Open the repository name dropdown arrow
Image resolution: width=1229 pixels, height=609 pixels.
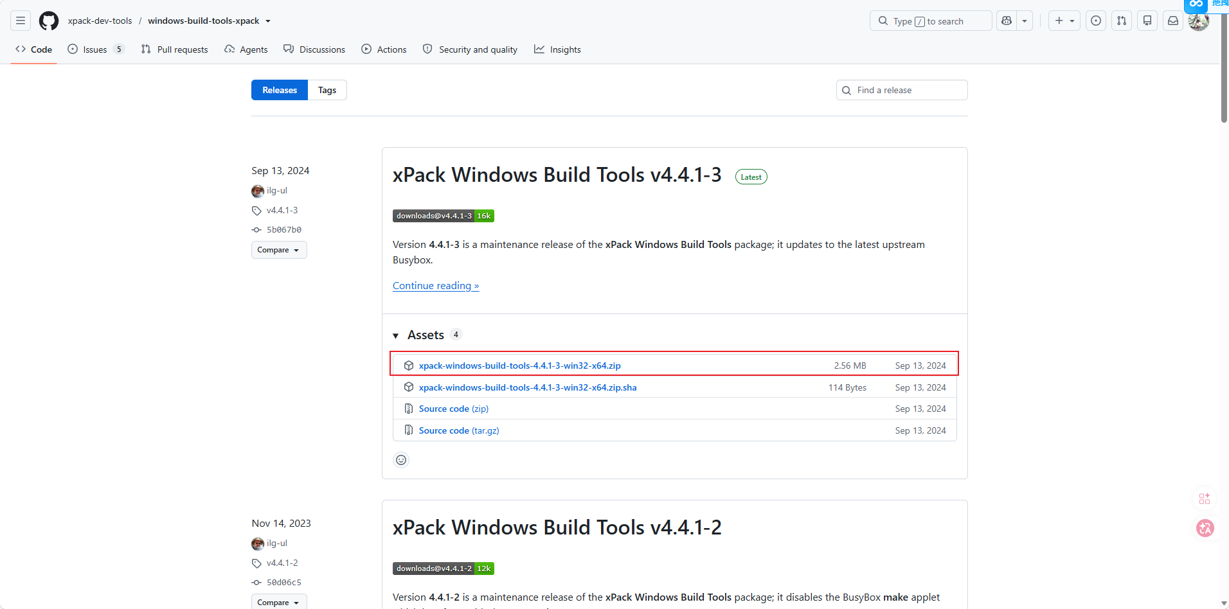click(268, 21)
